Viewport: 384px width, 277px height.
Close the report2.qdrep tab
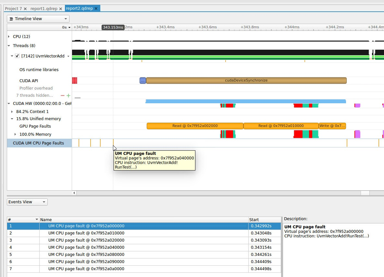[x=96, y=8]
